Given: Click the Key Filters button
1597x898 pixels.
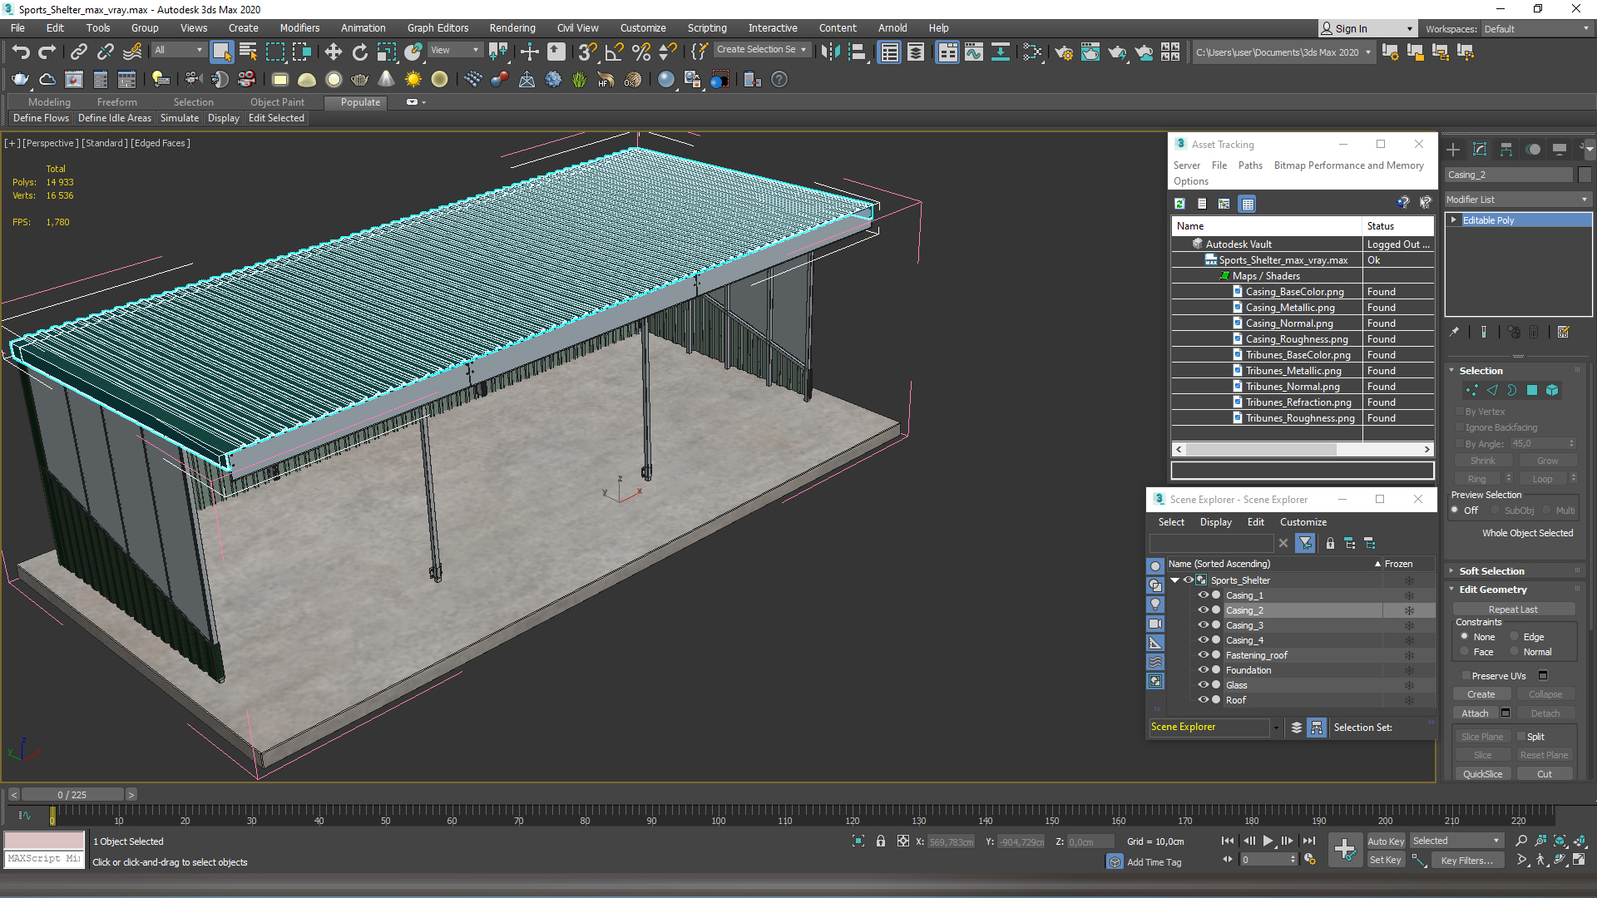Looking at the screenshot, I should click(1467, 861).
